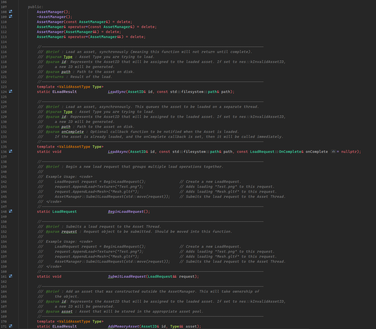The height and width of the screenshot is (329, 376).
Task: Click the gutter navigation icon beside AssetManager() constructor
Action: pos(11,12)
